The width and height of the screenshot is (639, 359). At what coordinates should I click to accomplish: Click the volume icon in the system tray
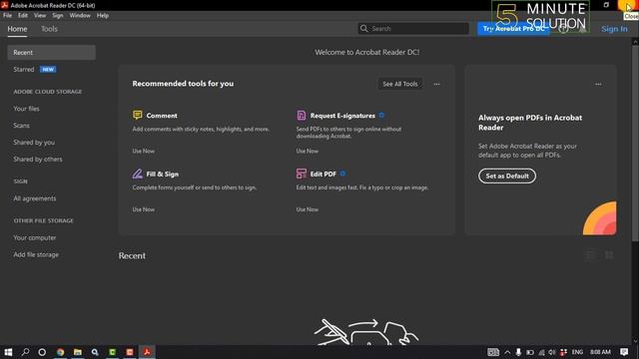[552, 352]
